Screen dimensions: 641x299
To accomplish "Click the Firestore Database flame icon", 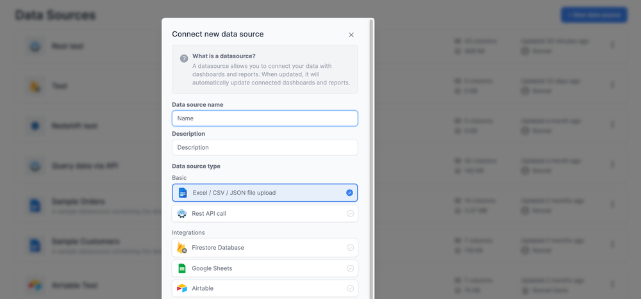I will point(182,248).
